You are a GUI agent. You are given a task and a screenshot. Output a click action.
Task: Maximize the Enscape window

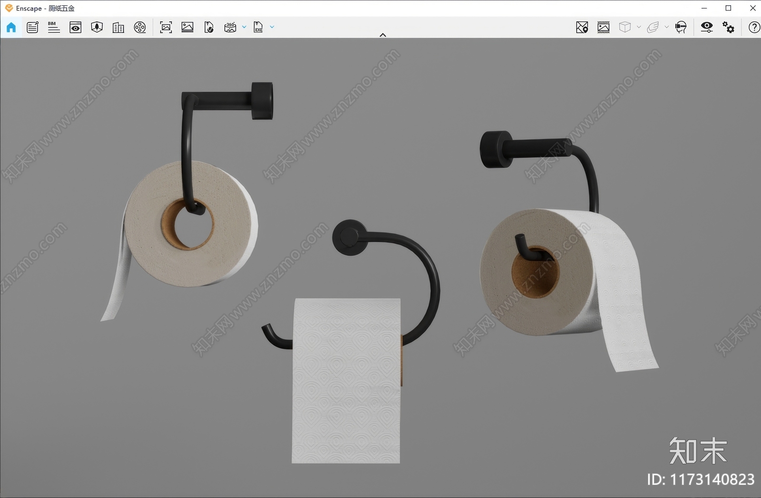pyautogui.click(x=728, y=8)
